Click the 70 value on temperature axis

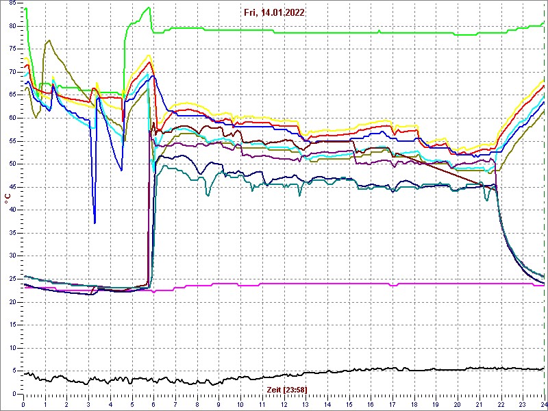tap(13, 72)
